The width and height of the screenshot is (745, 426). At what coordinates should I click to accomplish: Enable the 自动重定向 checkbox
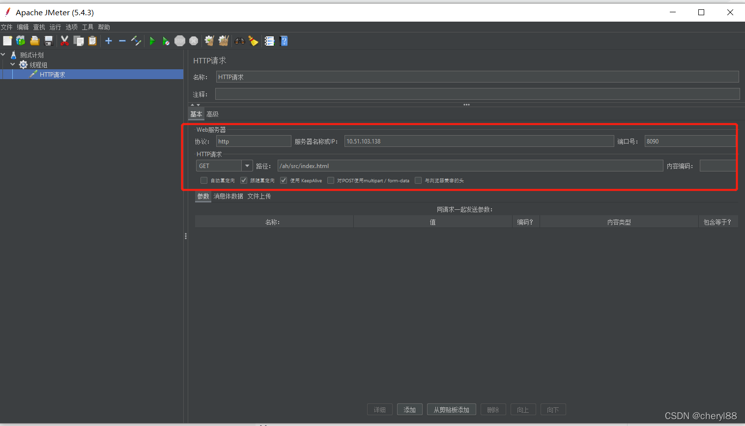pos(204,180)
